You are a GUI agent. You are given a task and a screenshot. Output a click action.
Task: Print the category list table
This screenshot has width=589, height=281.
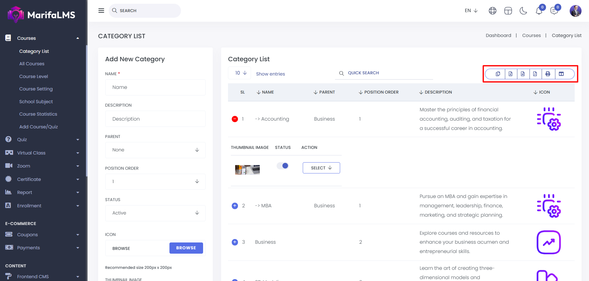pyautogui.click(x=548, y=74)
